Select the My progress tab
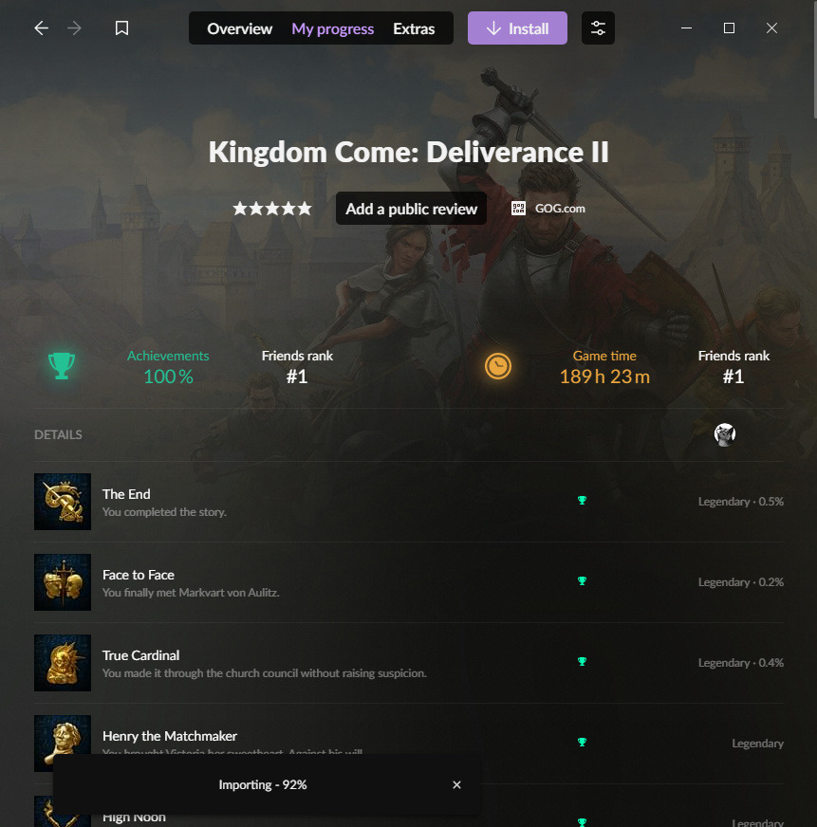This screenshot has width=817, height=827. coord(332,28)
